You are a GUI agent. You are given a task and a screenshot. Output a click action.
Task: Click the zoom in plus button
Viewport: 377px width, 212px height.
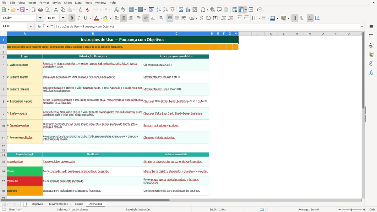pos(364,209)
